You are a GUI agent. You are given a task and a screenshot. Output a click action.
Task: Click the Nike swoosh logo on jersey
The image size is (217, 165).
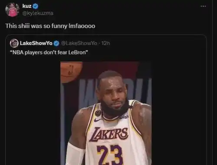[x=98, y=120]
